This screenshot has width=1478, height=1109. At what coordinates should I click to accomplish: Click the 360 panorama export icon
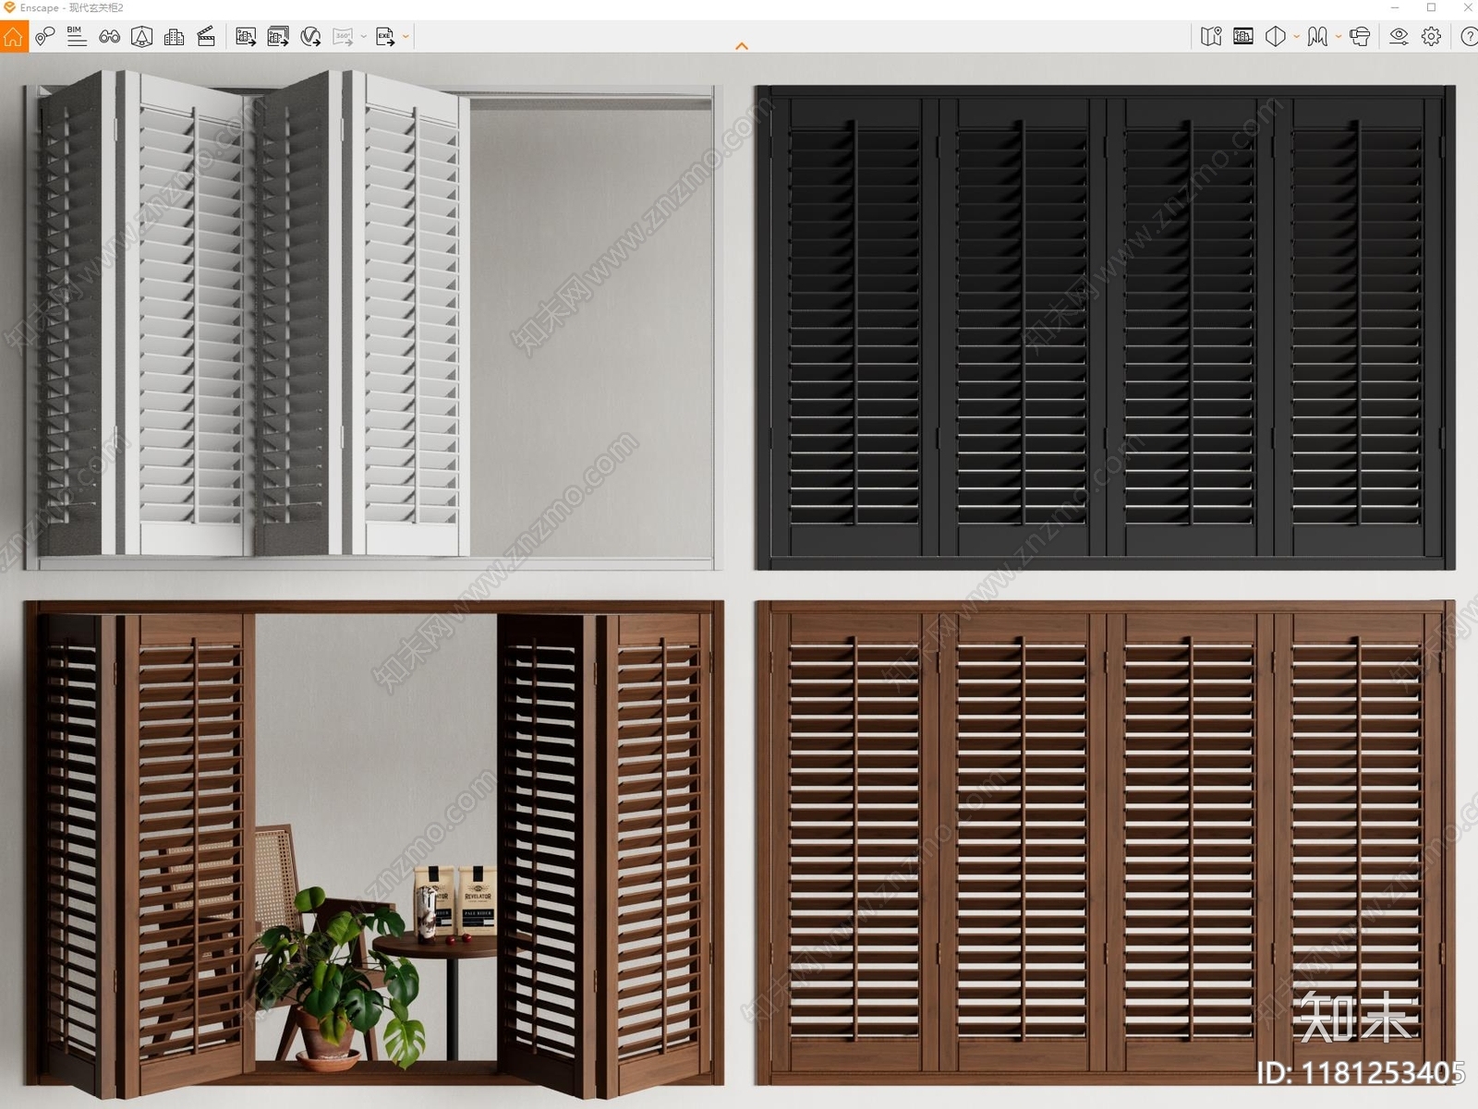(x=344, y=37)
